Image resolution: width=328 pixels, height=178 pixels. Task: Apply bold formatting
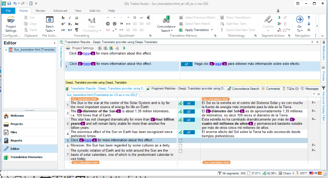coord(63,18)
